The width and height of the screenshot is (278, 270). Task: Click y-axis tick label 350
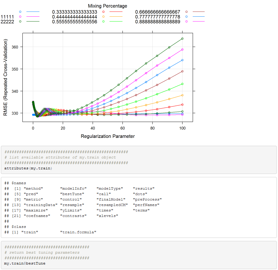[x=15, y=69]
